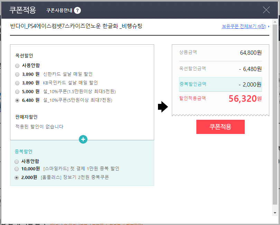Close the 쿠폰적용 dialog with X
Viewport: 280px width, 225px height.
266,10
